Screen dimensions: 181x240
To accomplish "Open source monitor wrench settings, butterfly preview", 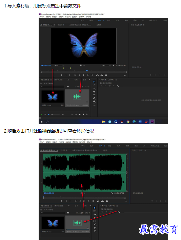I will point(114,66).
